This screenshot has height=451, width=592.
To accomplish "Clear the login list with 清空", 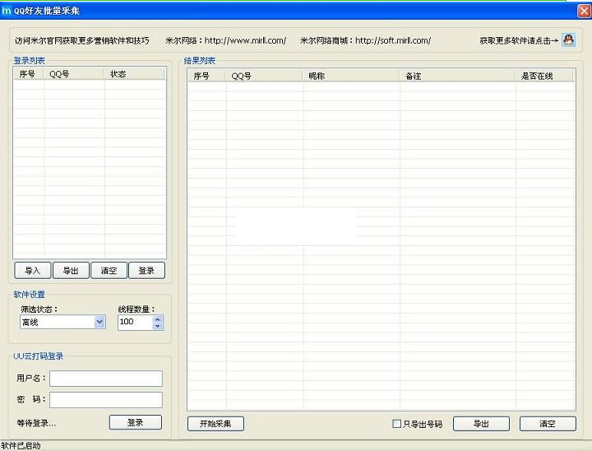I will pos(109,270).
